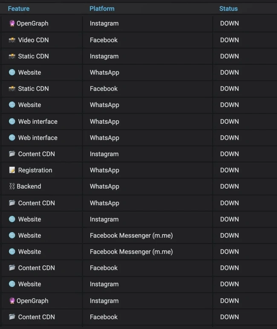This screenshot has height=329, width=277.
Task: Select the Video CDN feature label
Action: [x=33, y=40]
